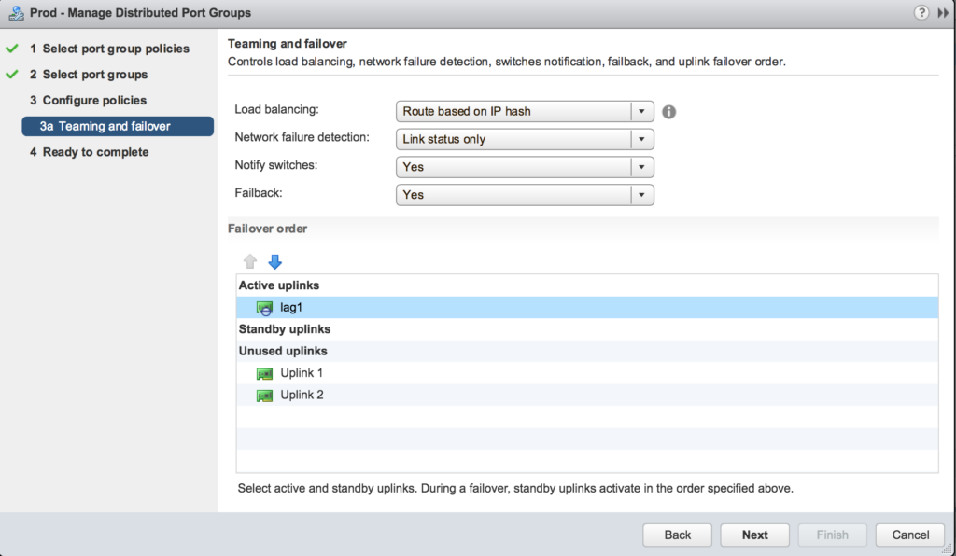Image resolution: width=956 pixels, height=556 pixels.
Task: Click the resize grip at dialog corner
Action: (947, 549)
